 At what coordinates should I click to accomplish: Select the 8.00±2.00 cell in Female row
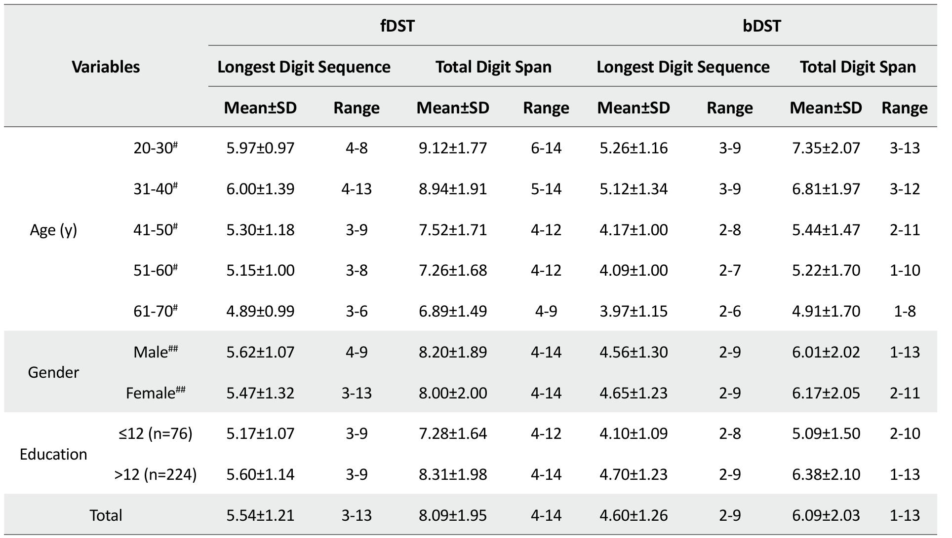point(453,393)
